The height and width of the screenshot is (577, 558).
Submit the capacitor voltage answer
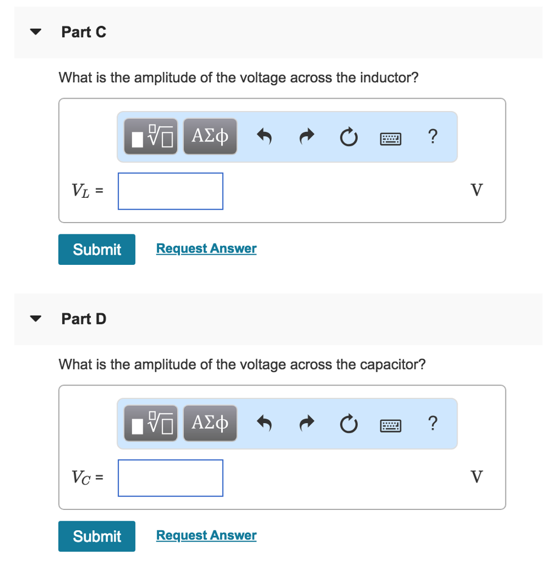coord(96,536)
